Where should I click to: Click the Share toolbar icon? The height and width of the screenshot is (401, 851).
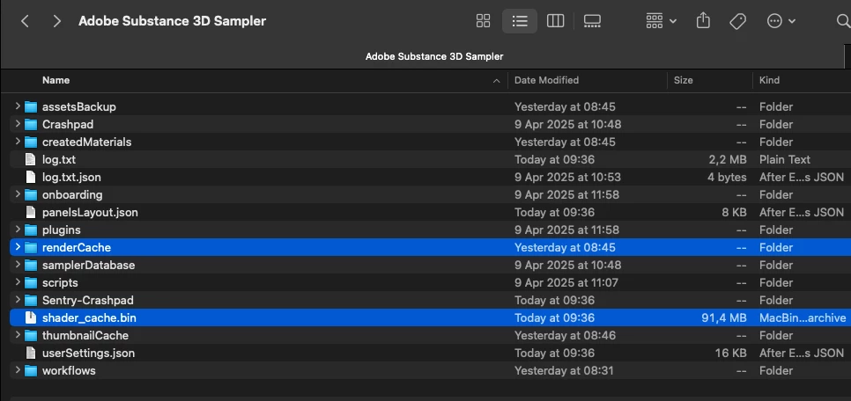[x=703, y=21]
